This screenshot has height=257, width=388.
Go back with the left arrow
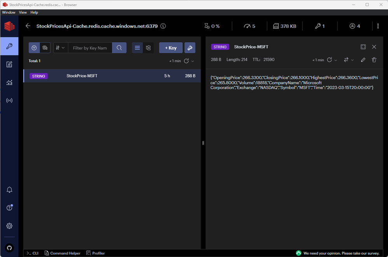28,26
